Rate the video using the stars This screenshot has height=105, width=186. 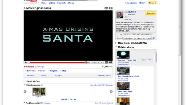point(29,67)
